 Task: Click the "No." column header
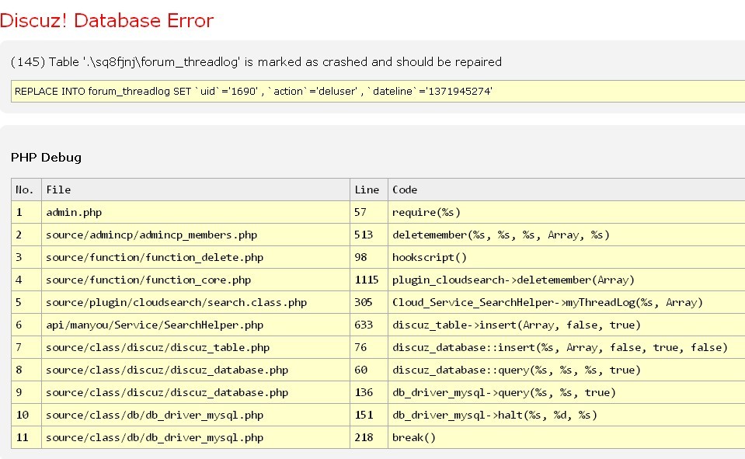(x=26, y=190)
